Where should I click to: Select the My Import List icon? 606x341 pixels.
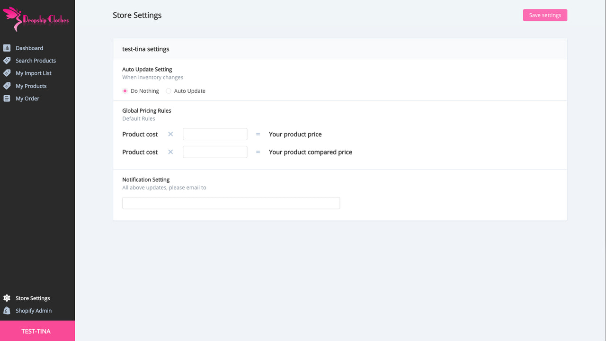(7, 73)
